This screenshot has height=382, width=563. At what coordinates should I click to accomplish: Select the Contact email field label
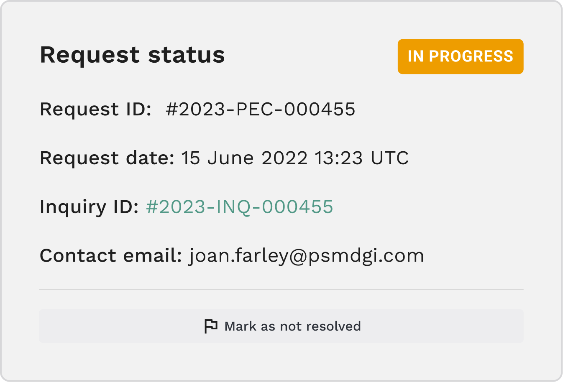[111, 255]
